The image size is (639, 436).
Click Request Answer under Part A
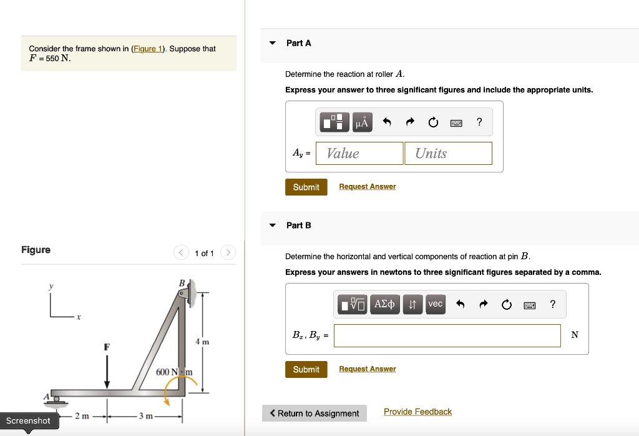(x=367, y=186)
